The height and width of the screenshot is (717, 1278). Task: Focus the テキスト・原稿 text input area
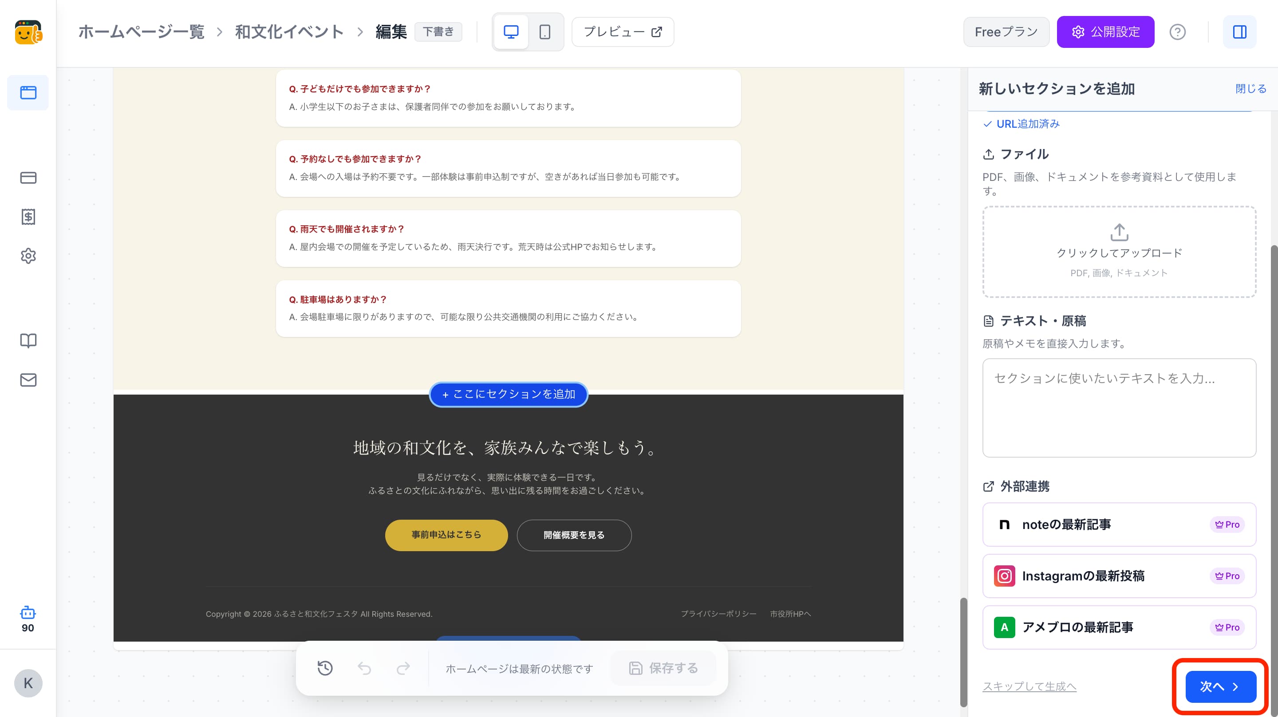(1119, 407)
